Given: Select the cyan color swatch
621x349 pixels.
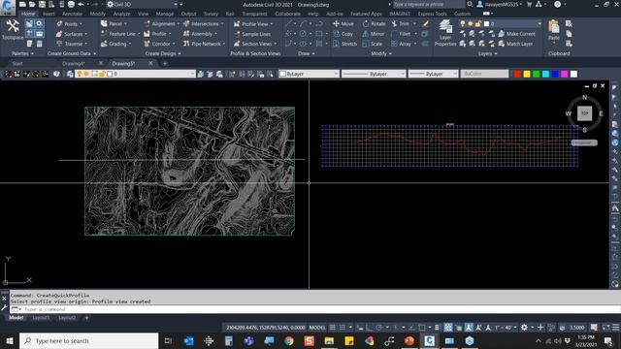Looking at the screenshot, I should 545,74.
